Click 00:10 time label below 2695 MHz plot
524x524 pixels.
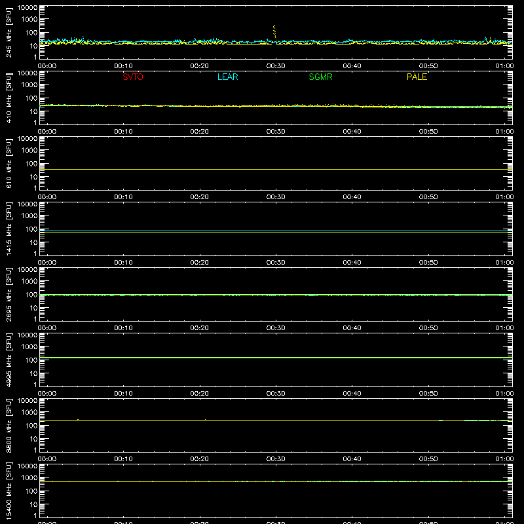tap(123, 328)
